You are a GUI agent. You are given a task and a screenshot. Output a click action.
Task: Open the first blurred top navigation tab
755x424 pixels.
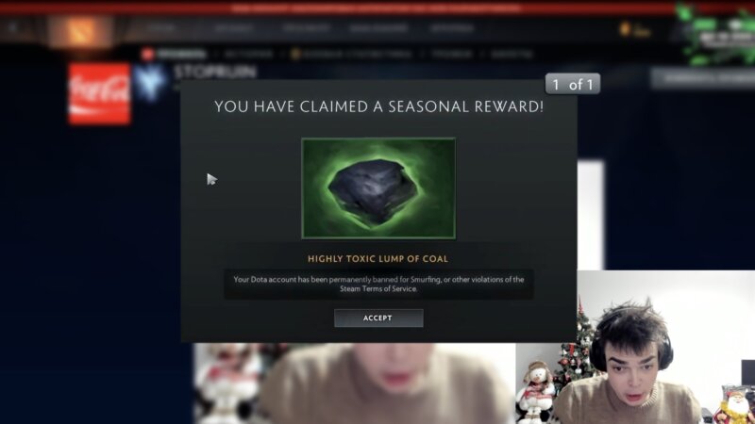pyautogui.click(x=161, y=28)
